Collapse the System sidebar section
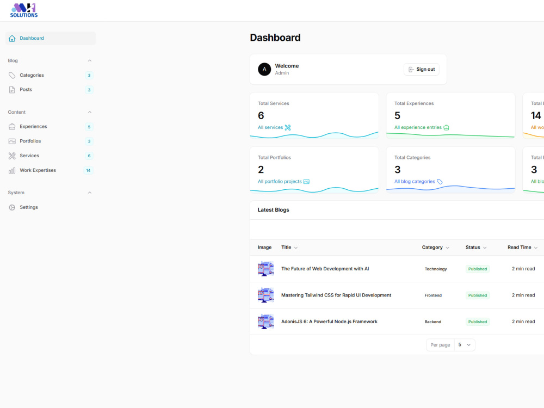This screenshot has width=544, height=408. tap(90, 193)
